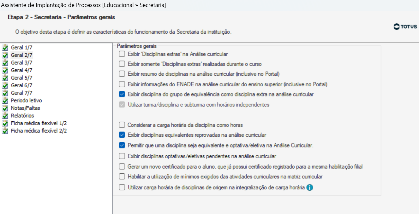Go to Ficha médica flexível 2/2
Screen dimensions: 419x214
pyautogui.click(x=39, y=131)
